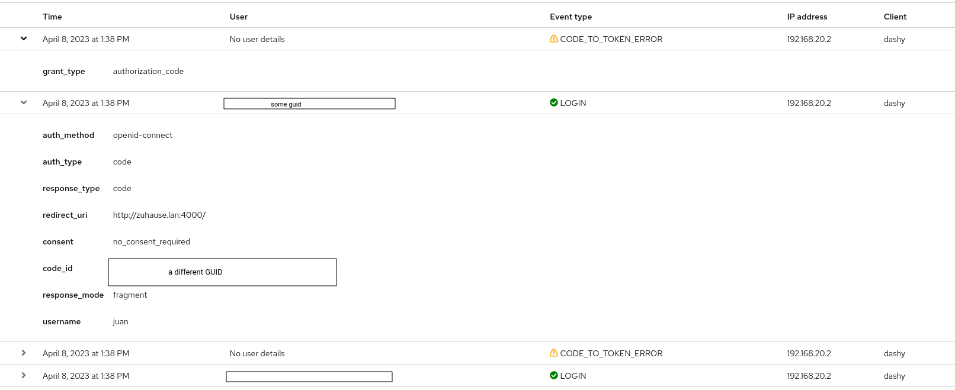
Task: Click the username label
Action: pyautogui.click(x=62, y=322)
